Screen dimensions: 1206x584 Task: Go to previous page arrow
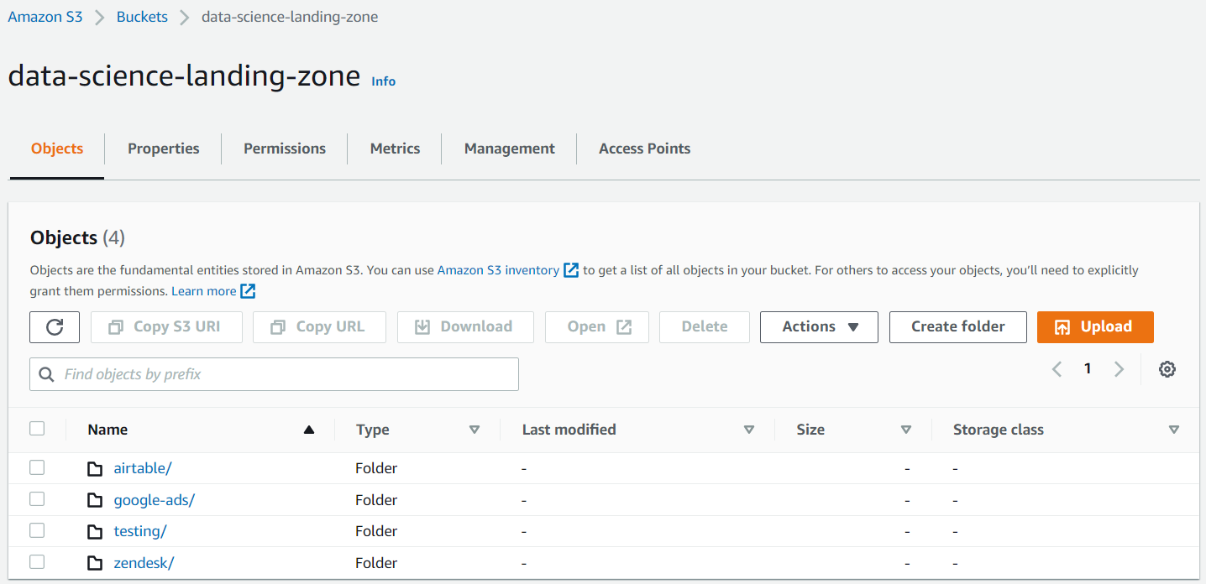click(1057, 369)
